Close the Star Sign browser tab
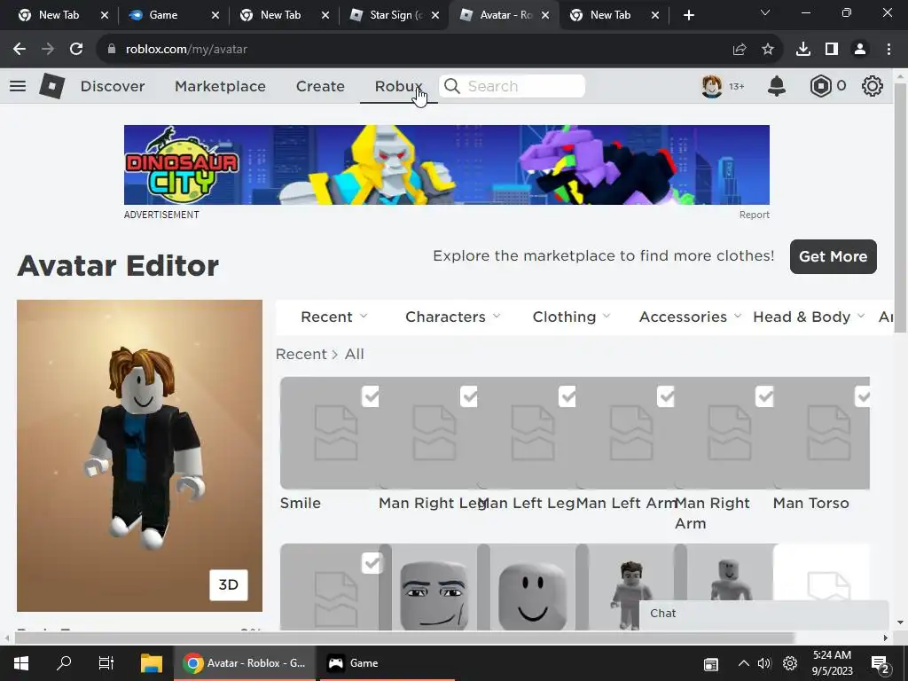Image resolution: width=908 pixels, height=681 pixels. coord(434,15)
